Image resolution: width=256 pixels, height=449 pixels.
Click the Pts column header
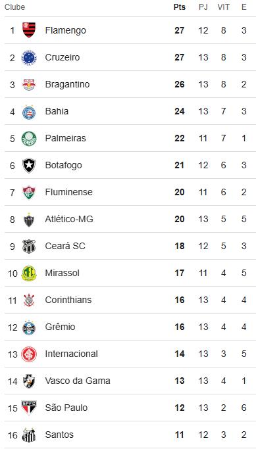(x=180, y=7)
